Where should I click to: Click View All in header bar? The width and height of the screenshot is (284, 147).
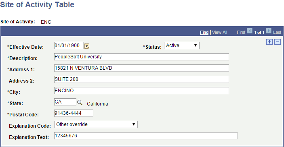[x=219, y=32]
